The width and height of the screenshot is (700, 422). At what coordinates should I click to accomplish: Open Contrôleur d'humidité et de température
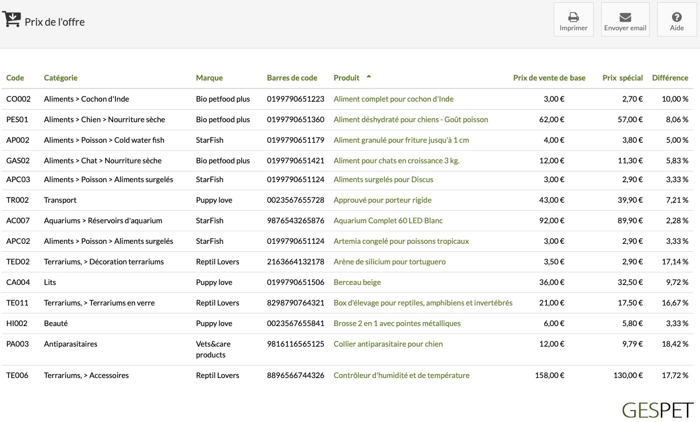click(402, 375)
